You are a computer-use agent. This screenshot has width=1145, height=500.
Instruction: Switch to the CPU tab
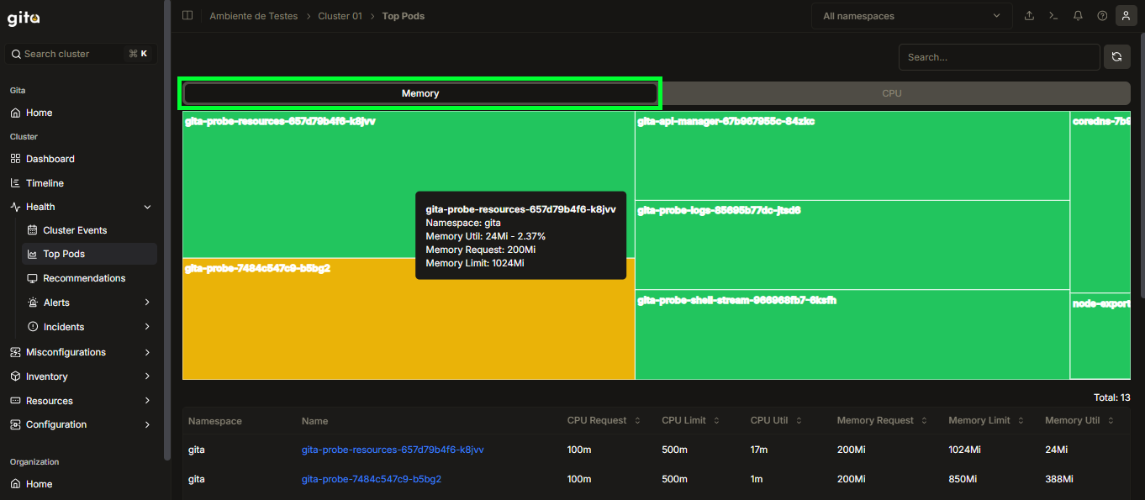(x=892, y=93)
